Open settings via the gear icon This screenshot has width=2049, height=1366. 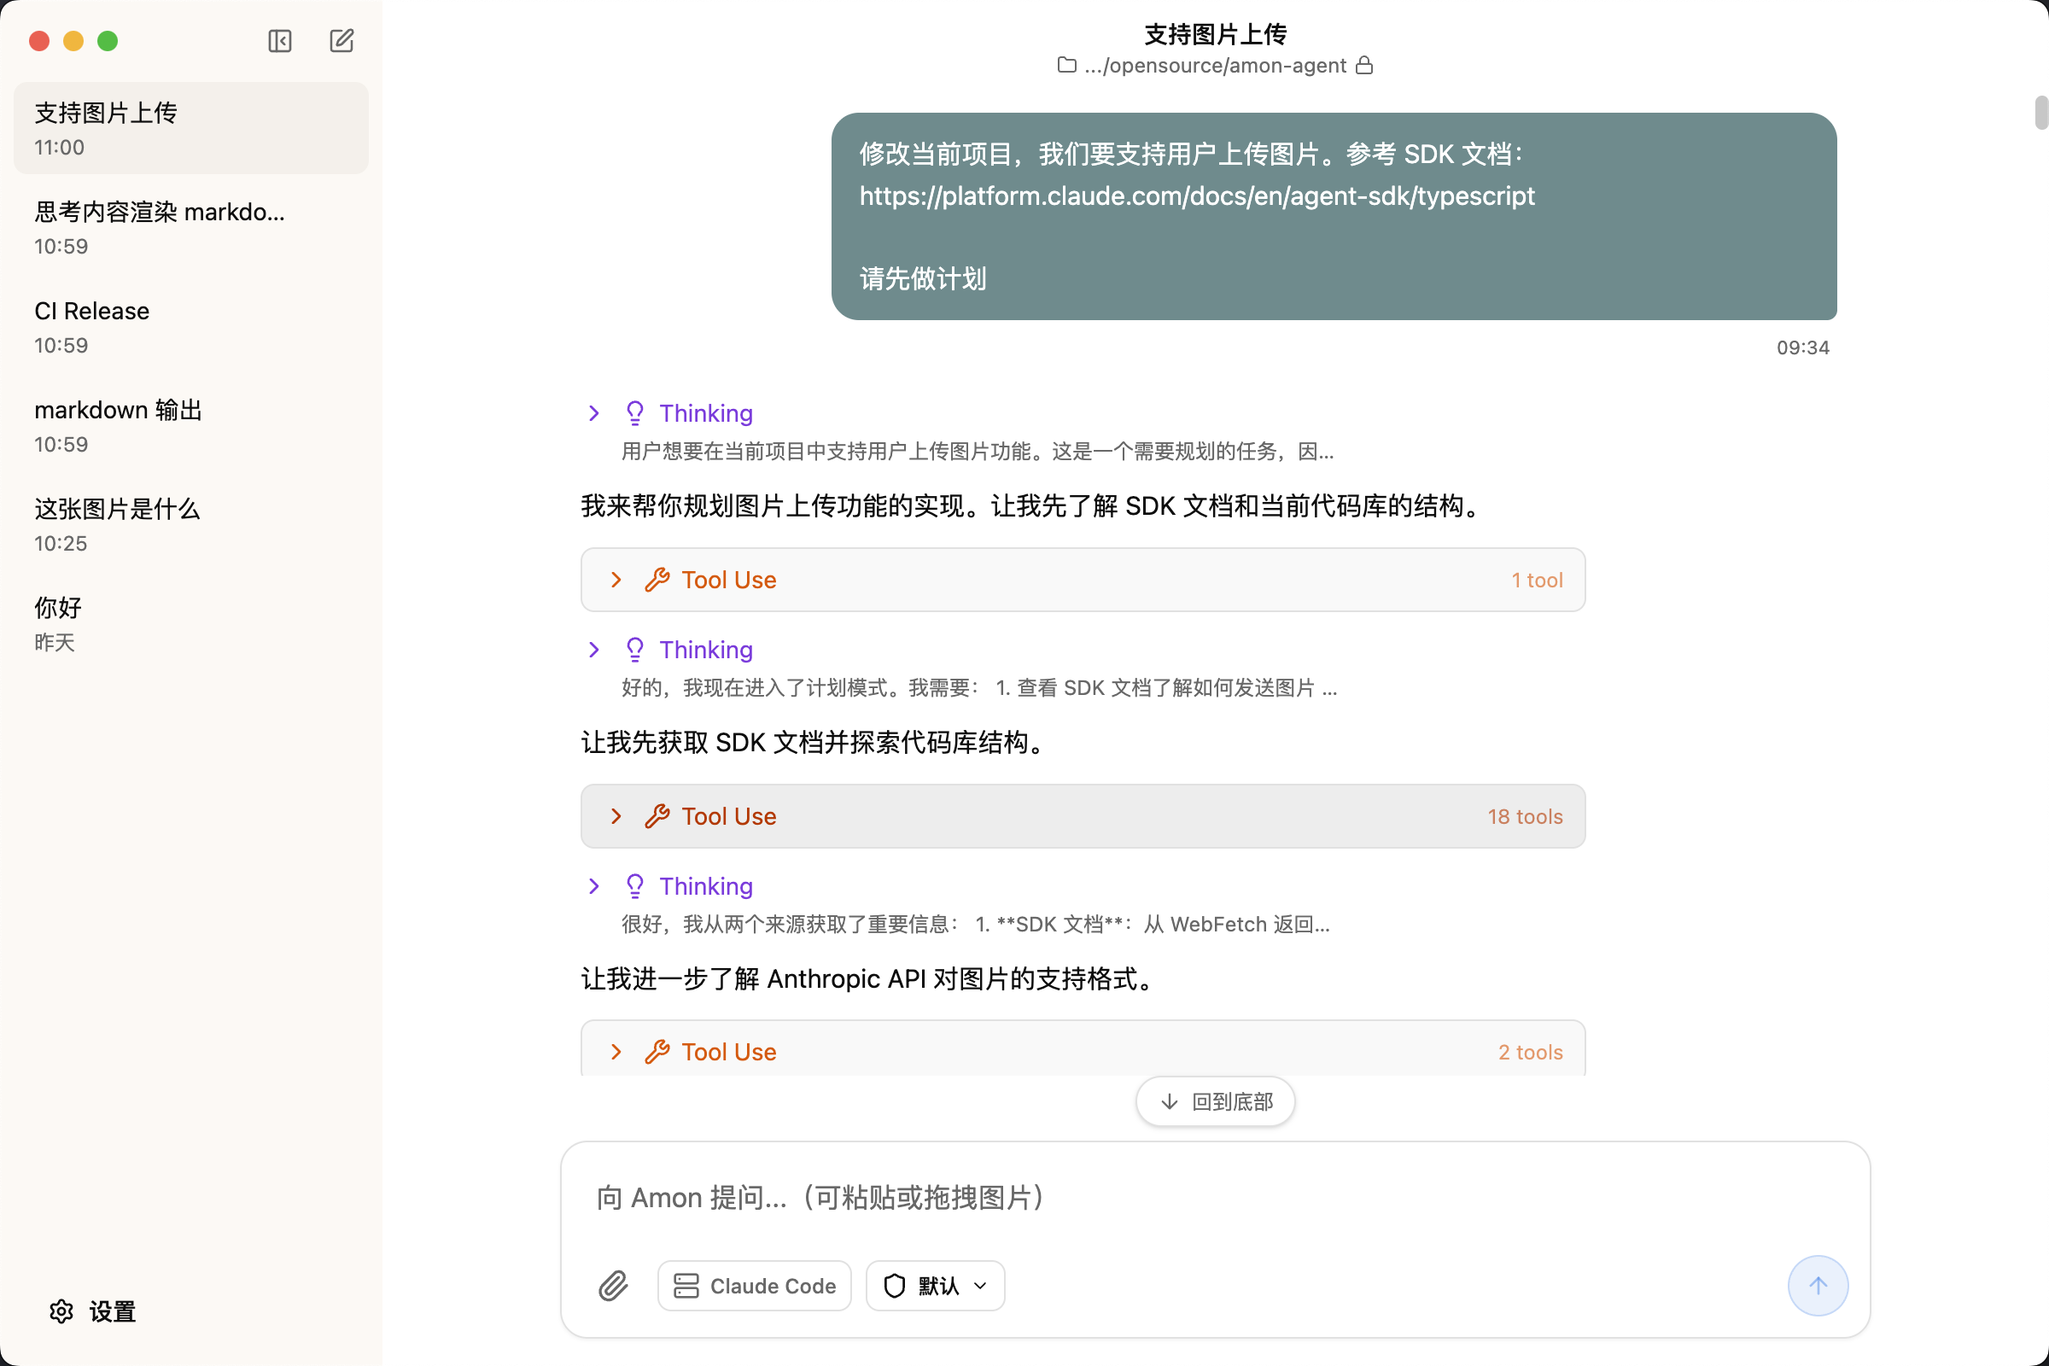(61, 1311)
